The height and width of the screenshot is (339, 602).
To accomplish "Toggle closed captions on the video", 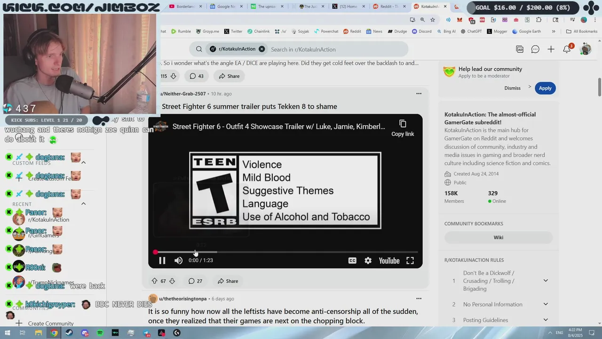I will point(352,260).
